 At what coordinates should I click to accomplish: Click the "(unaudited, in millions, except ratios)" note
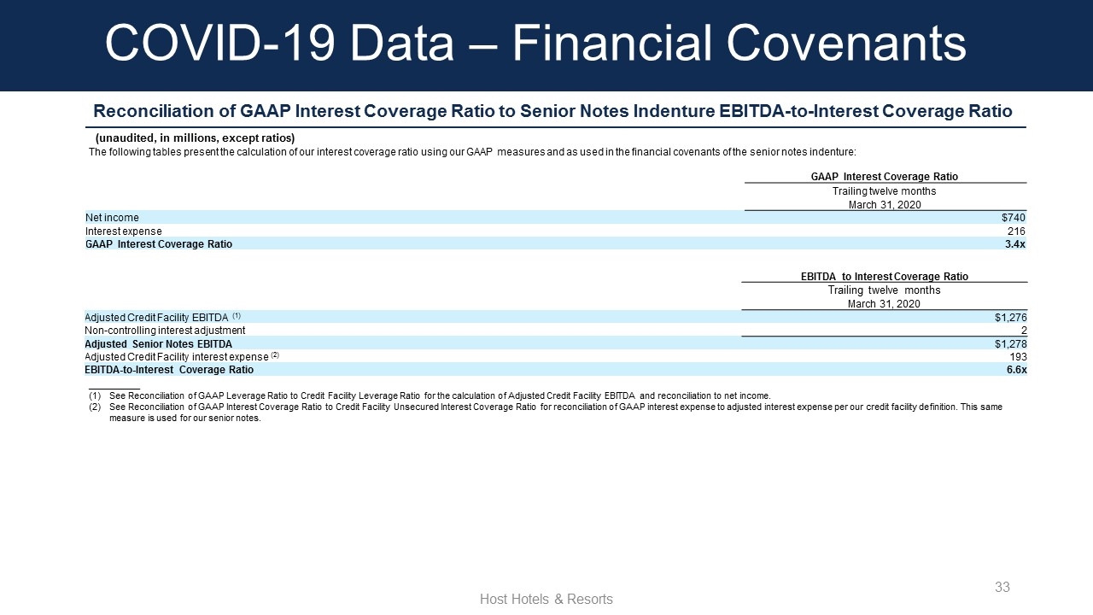[x=195, y=138]
